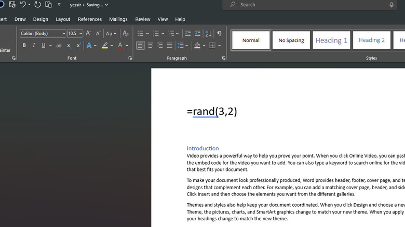The height and width of the screenshot is (227, 405).
Task: Apply the yellow text highlight color
Action: [x=105, y=46]
